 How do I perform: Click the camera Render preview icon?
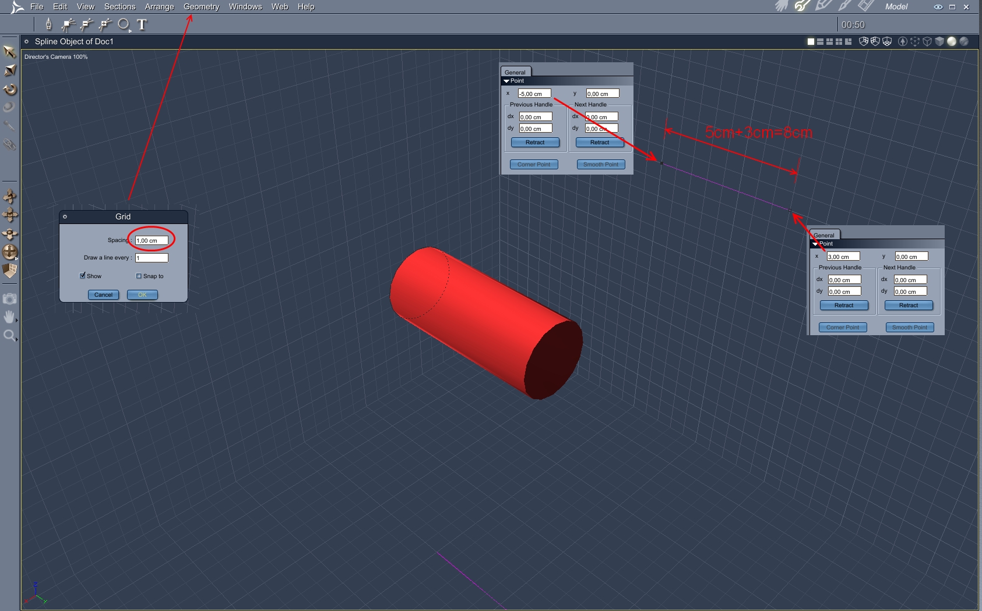9,299
